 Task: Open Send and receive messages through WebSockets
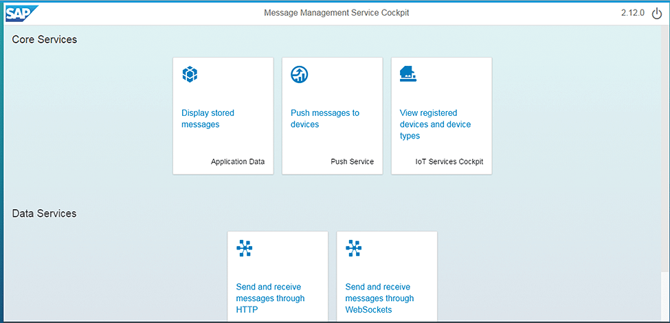(x=379, y=298)
